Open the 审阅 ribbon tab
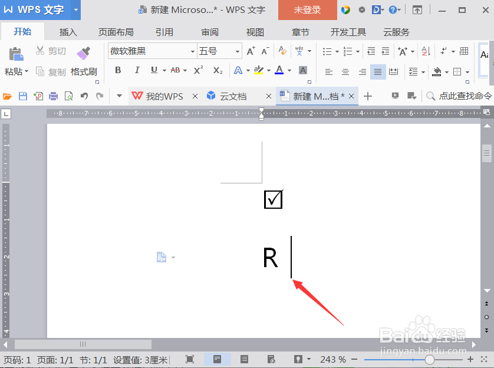494x368 pixels. [209, 32]
